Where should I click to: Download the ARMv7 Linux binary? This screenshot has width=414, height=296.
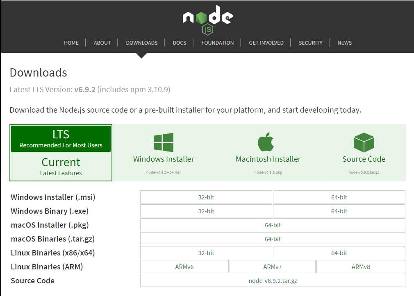[272, 266]
